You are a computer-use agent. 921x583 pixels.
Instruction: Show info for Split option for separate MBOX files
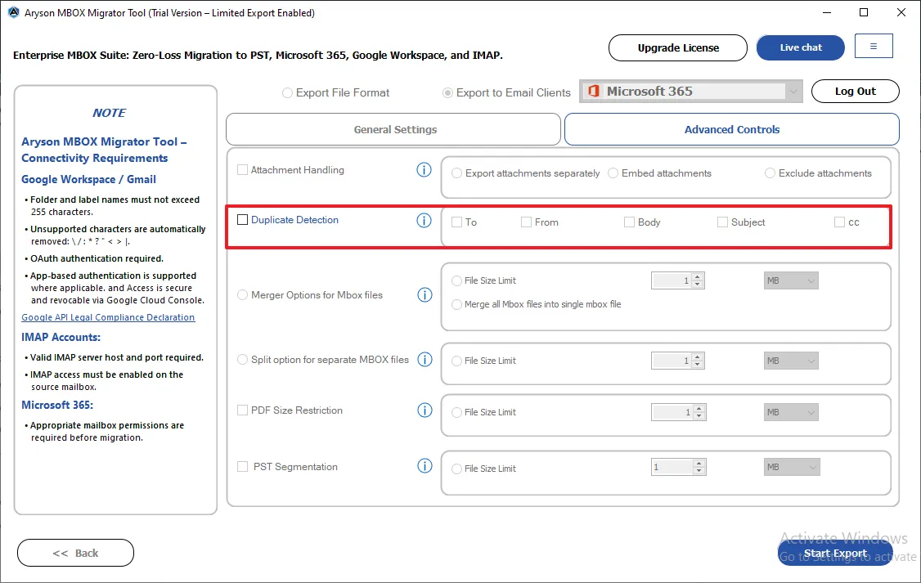click(425, 359)
